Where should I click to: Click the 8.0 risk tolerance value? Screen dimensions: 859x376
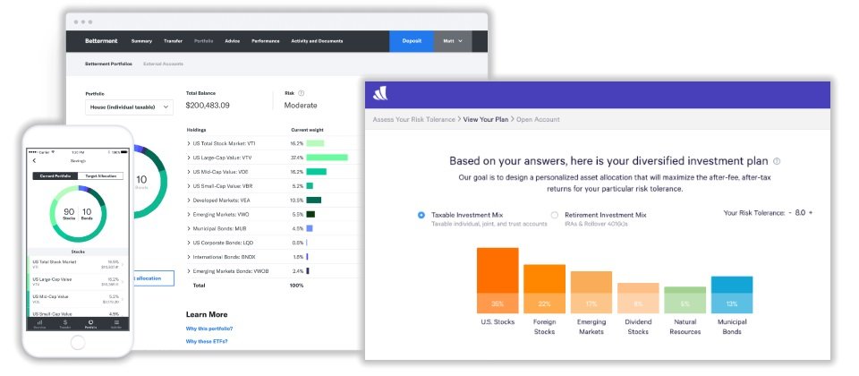pos(800,213)
